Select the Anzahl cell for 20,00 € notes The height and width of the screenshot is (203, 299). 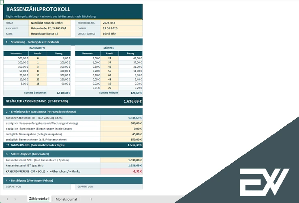[38, 75]
